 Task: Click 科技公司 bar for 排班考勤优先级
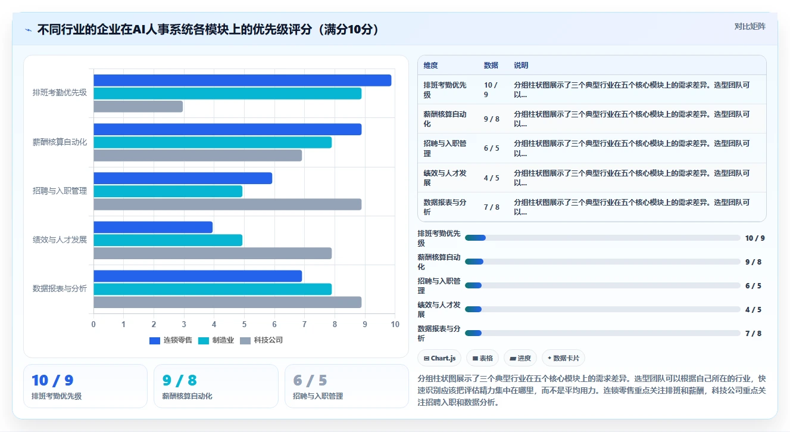pos(138,107)
